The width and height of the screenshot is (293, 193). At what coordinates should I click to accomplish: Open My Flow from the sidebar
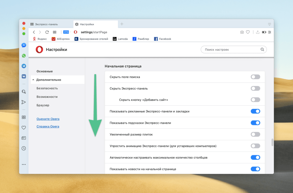click(24, 102)
